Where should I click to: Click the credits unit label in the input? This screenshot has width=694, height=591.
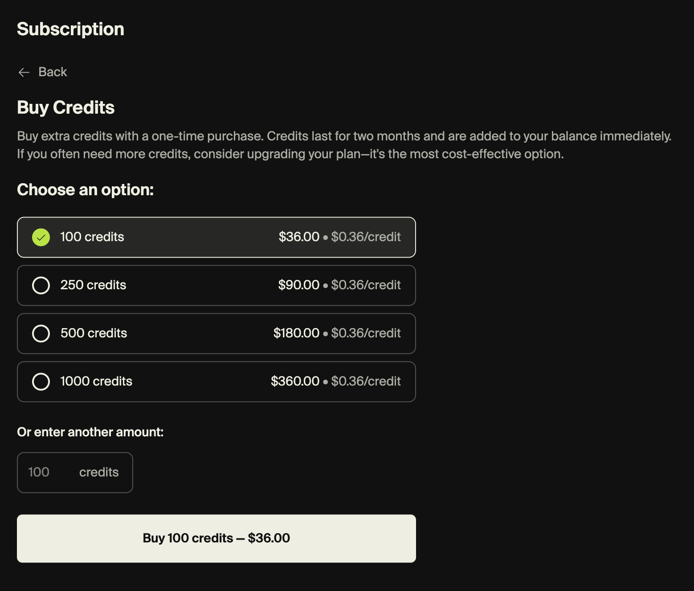(x=99, y=472)
